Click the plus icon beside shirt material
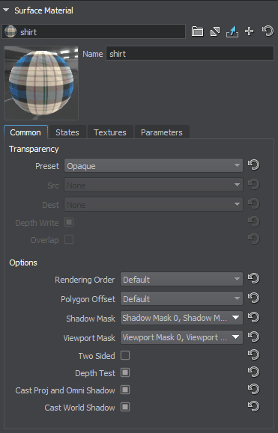 [x=250, y=31]
